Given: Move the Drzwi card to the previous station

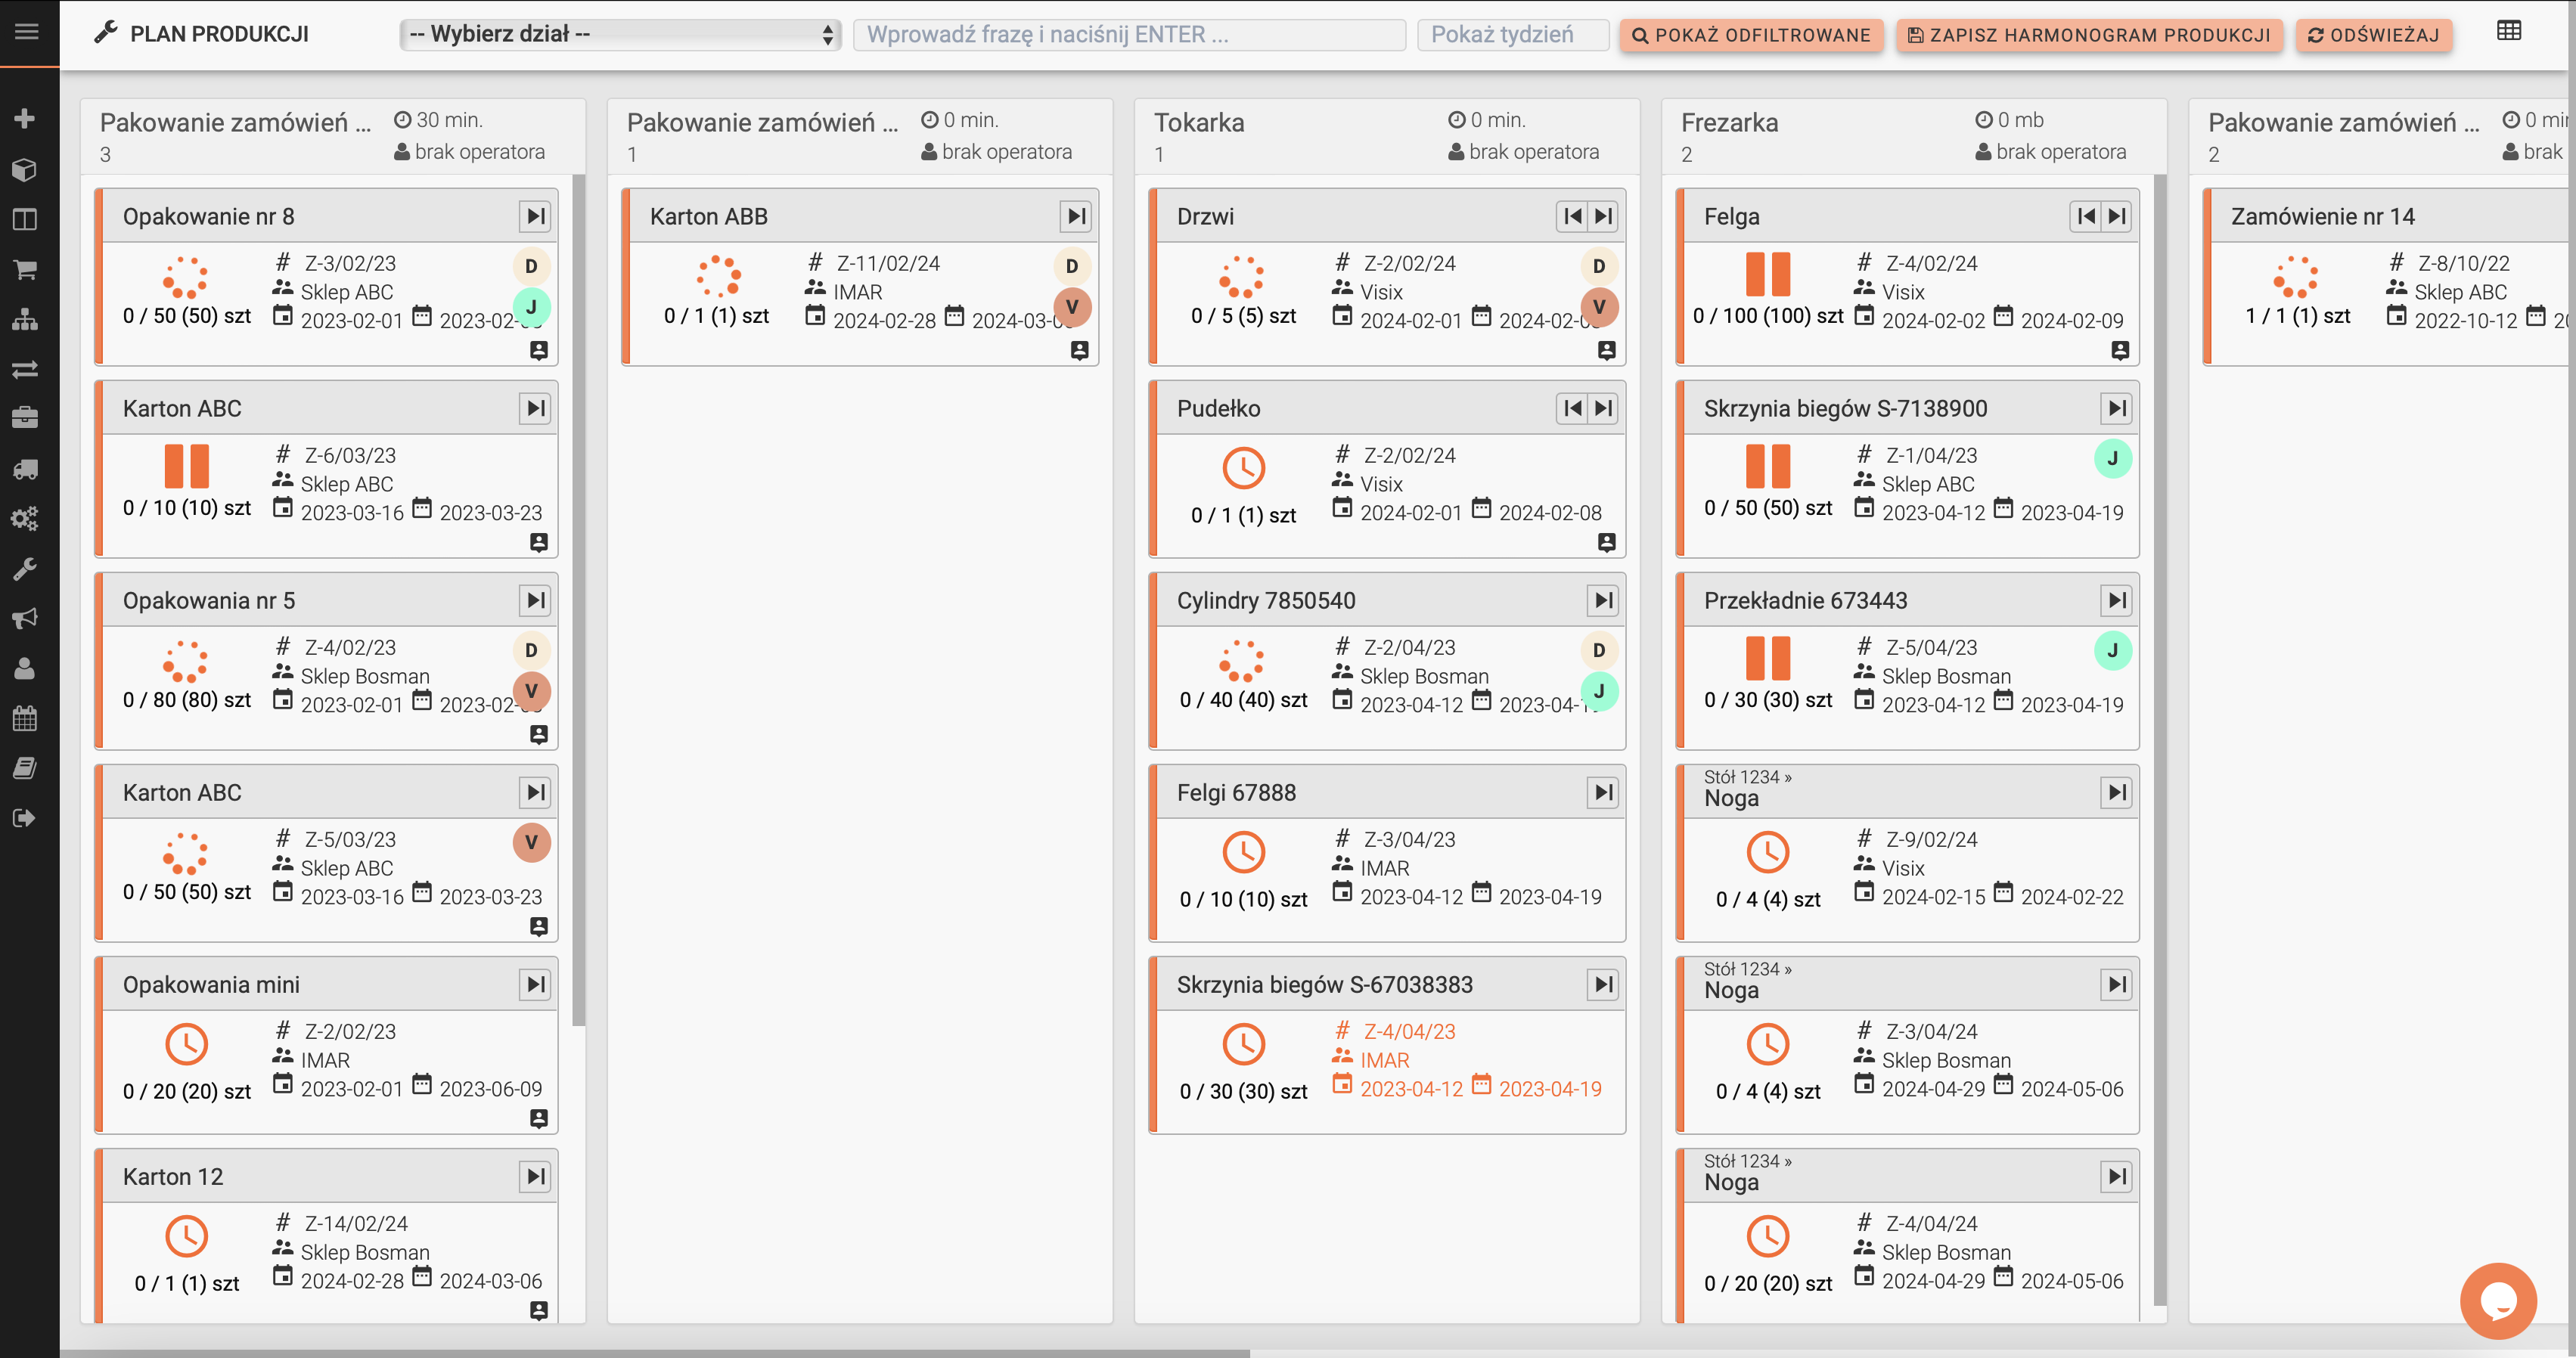Looking at the screenshot, I should [1572, 216].
